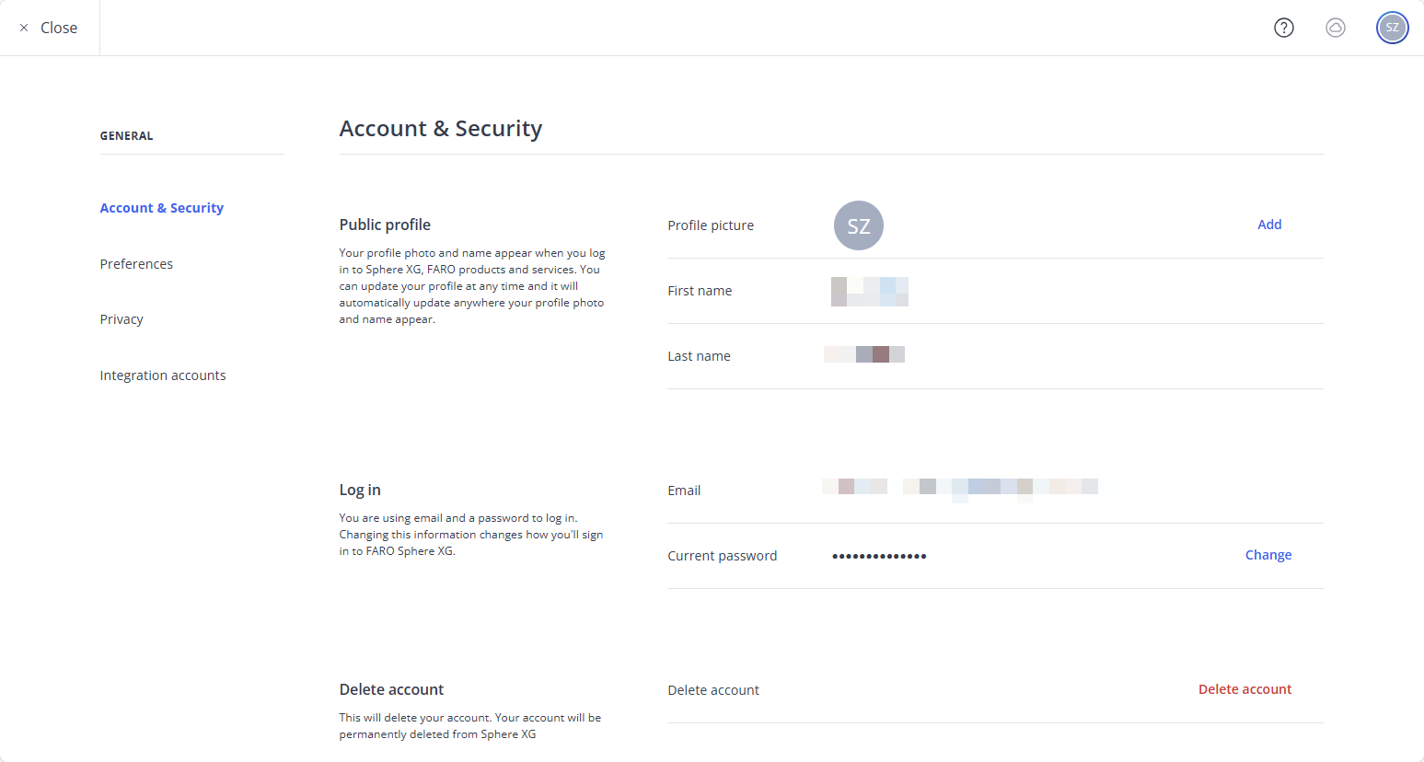Add a new profile picture

pyautogui.click(x=1269, y=224)
